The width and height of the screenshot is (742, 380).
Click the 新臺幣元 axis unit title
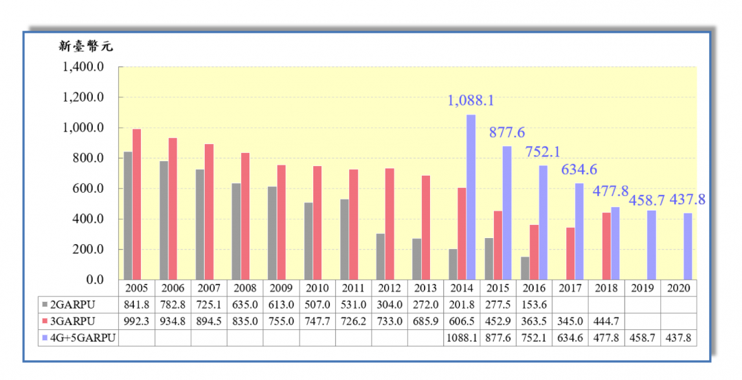pyautogui.click(x=86, y=47)
